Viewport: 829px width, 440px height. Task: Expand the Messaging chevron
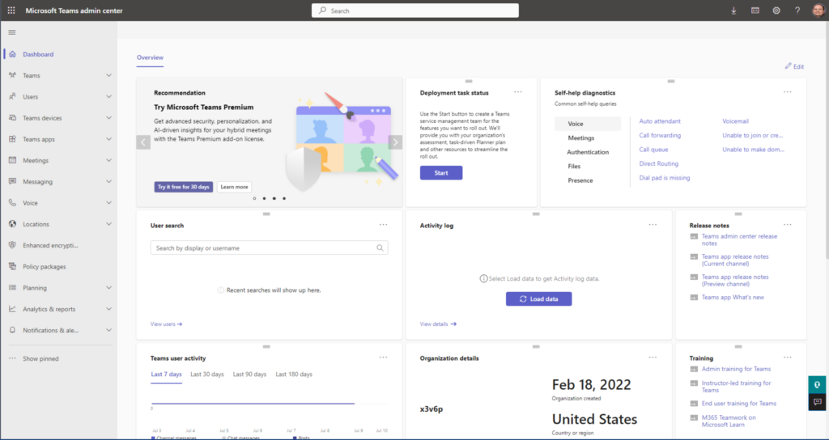109,181
